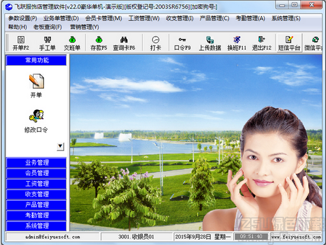Open the 产品管理(C) menu

click(x=215, y=18)
